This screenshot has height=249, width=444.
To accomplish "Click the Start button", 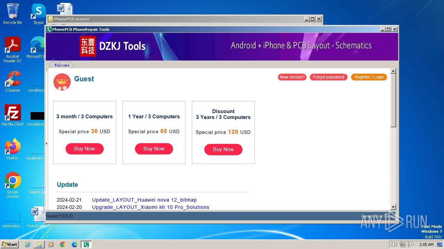I will pos(9,244).
